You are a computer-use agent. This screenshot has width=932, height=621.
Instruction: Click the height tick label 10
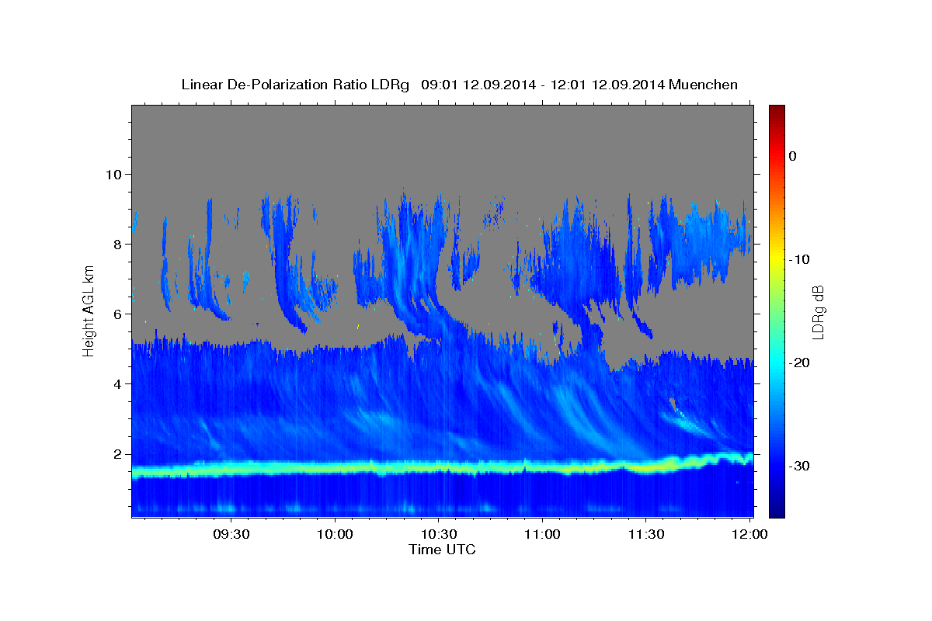point(115,174)
